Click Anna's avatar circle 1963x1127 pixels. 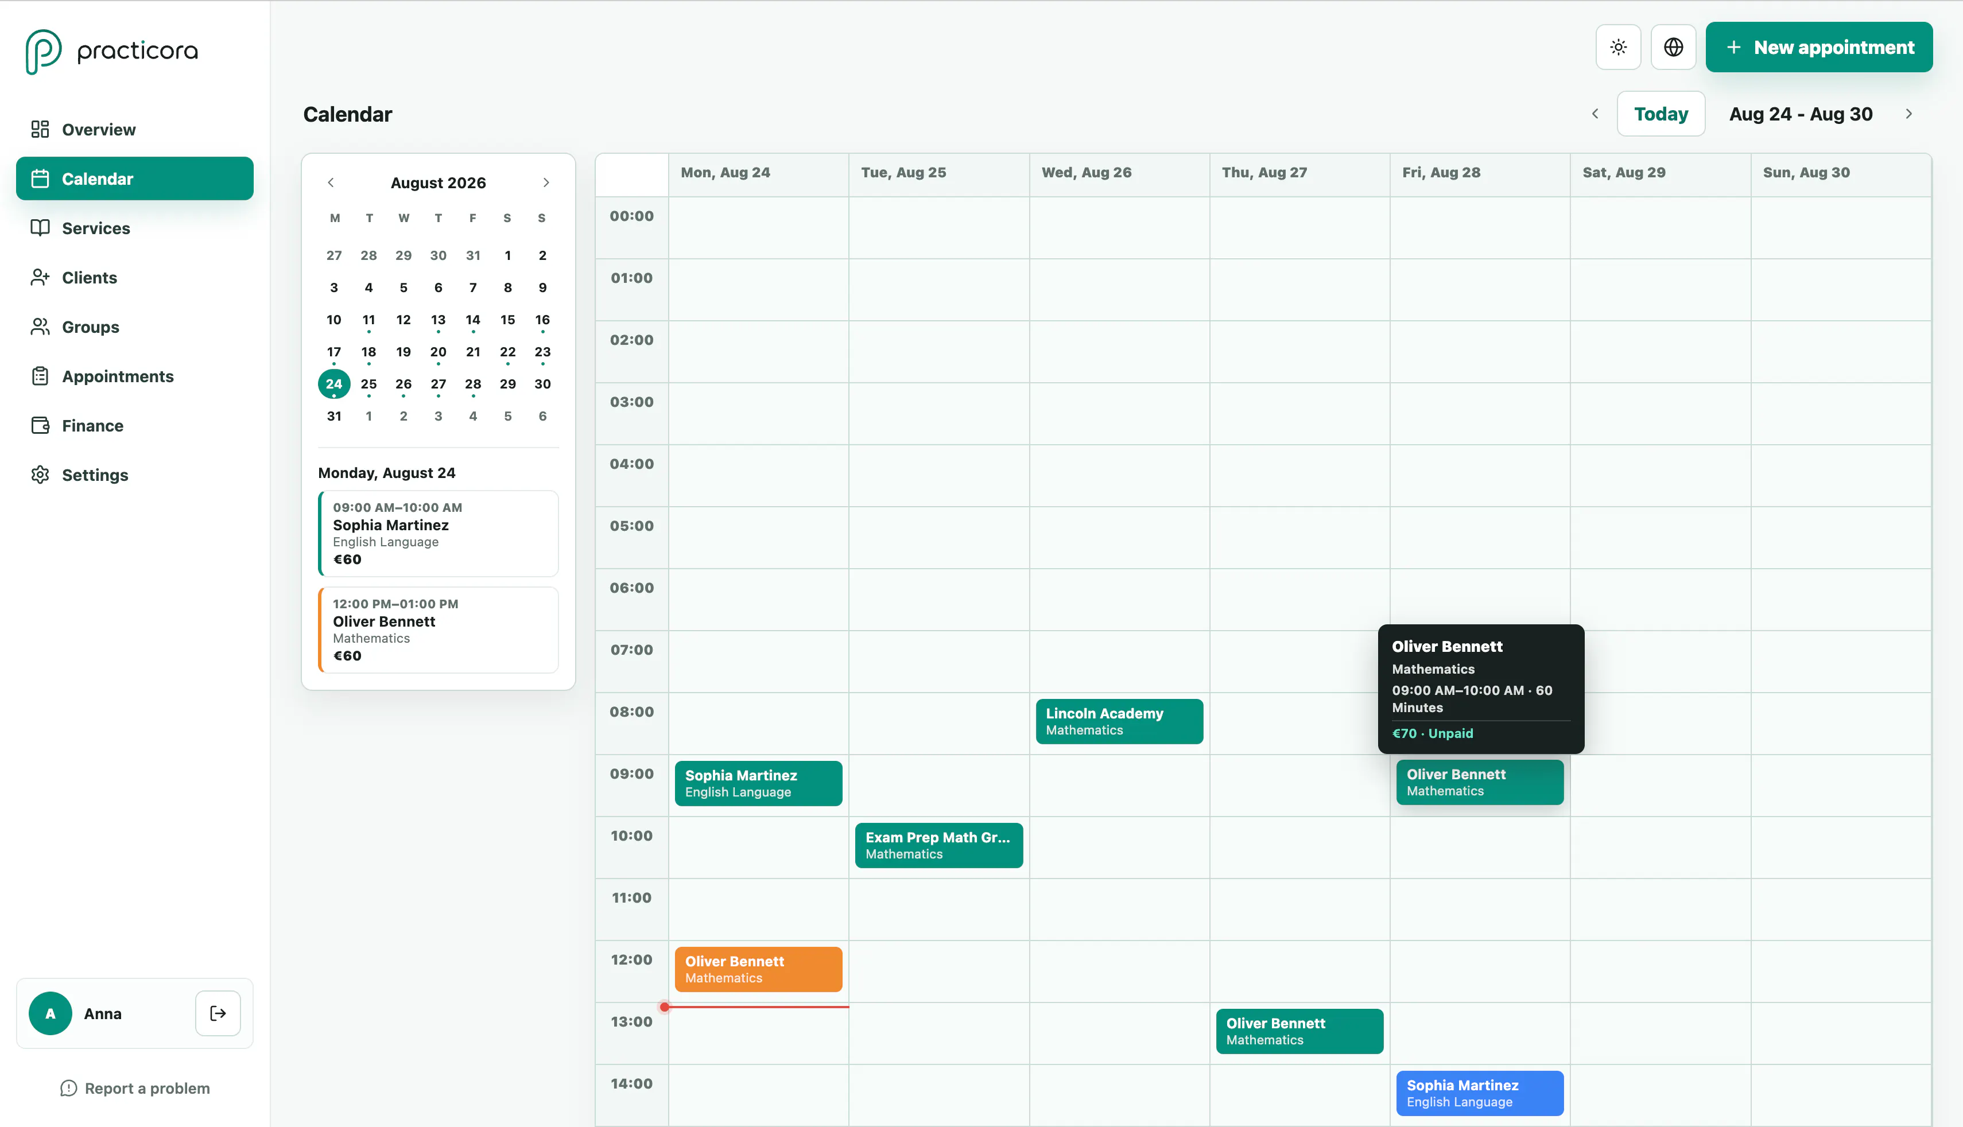(x=51, y=1013)
